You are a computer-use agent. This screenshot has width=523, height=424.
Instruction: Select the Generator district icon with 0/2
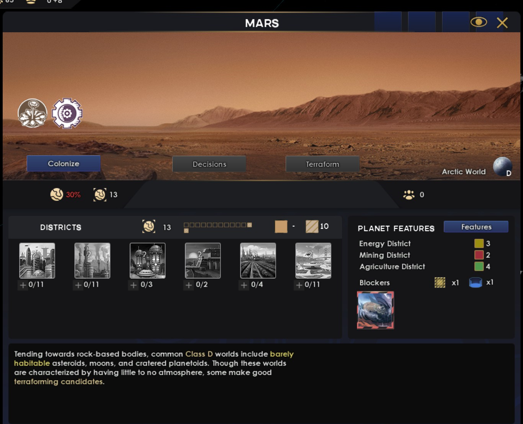(203, 261)
